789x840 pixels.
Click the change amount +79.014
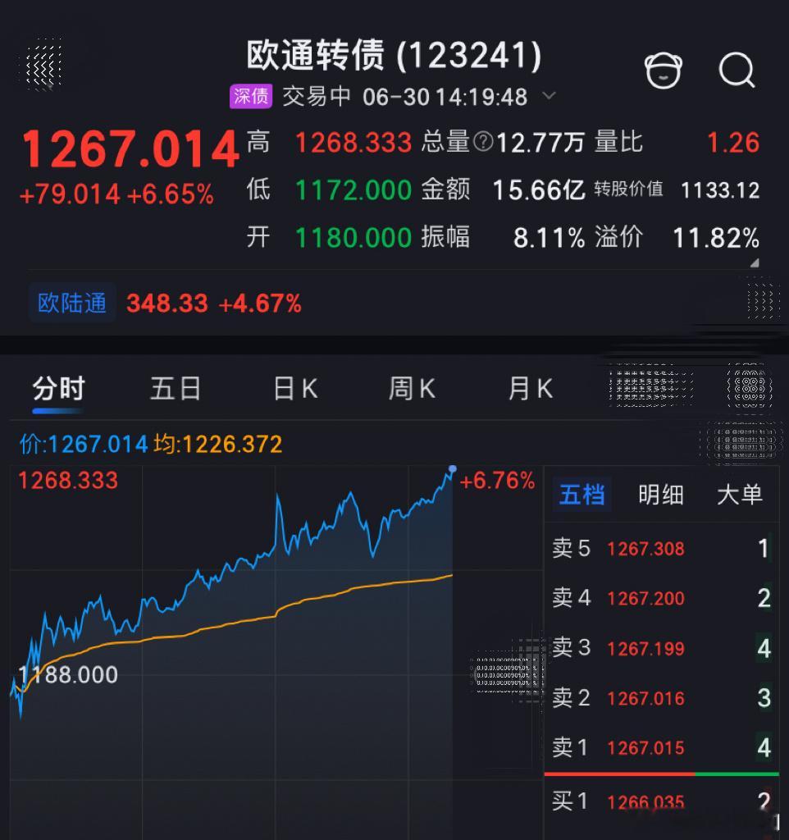pos(70,194)
